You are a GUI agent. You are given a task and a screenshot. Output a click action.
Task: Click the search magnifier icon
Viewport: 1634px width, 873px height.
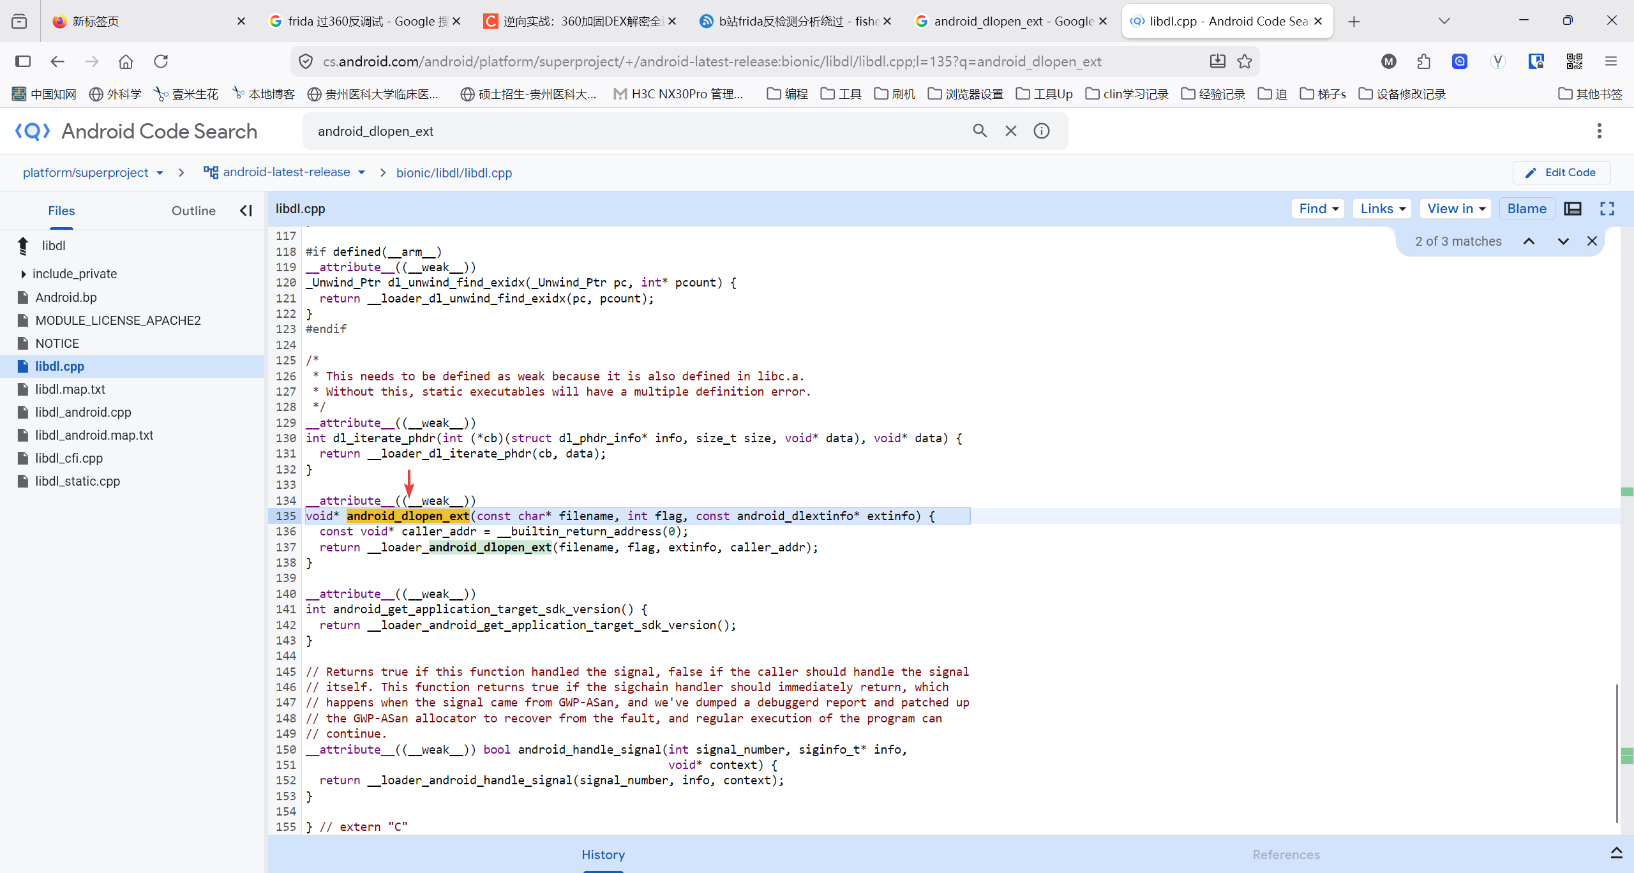(x=980, y=131)
